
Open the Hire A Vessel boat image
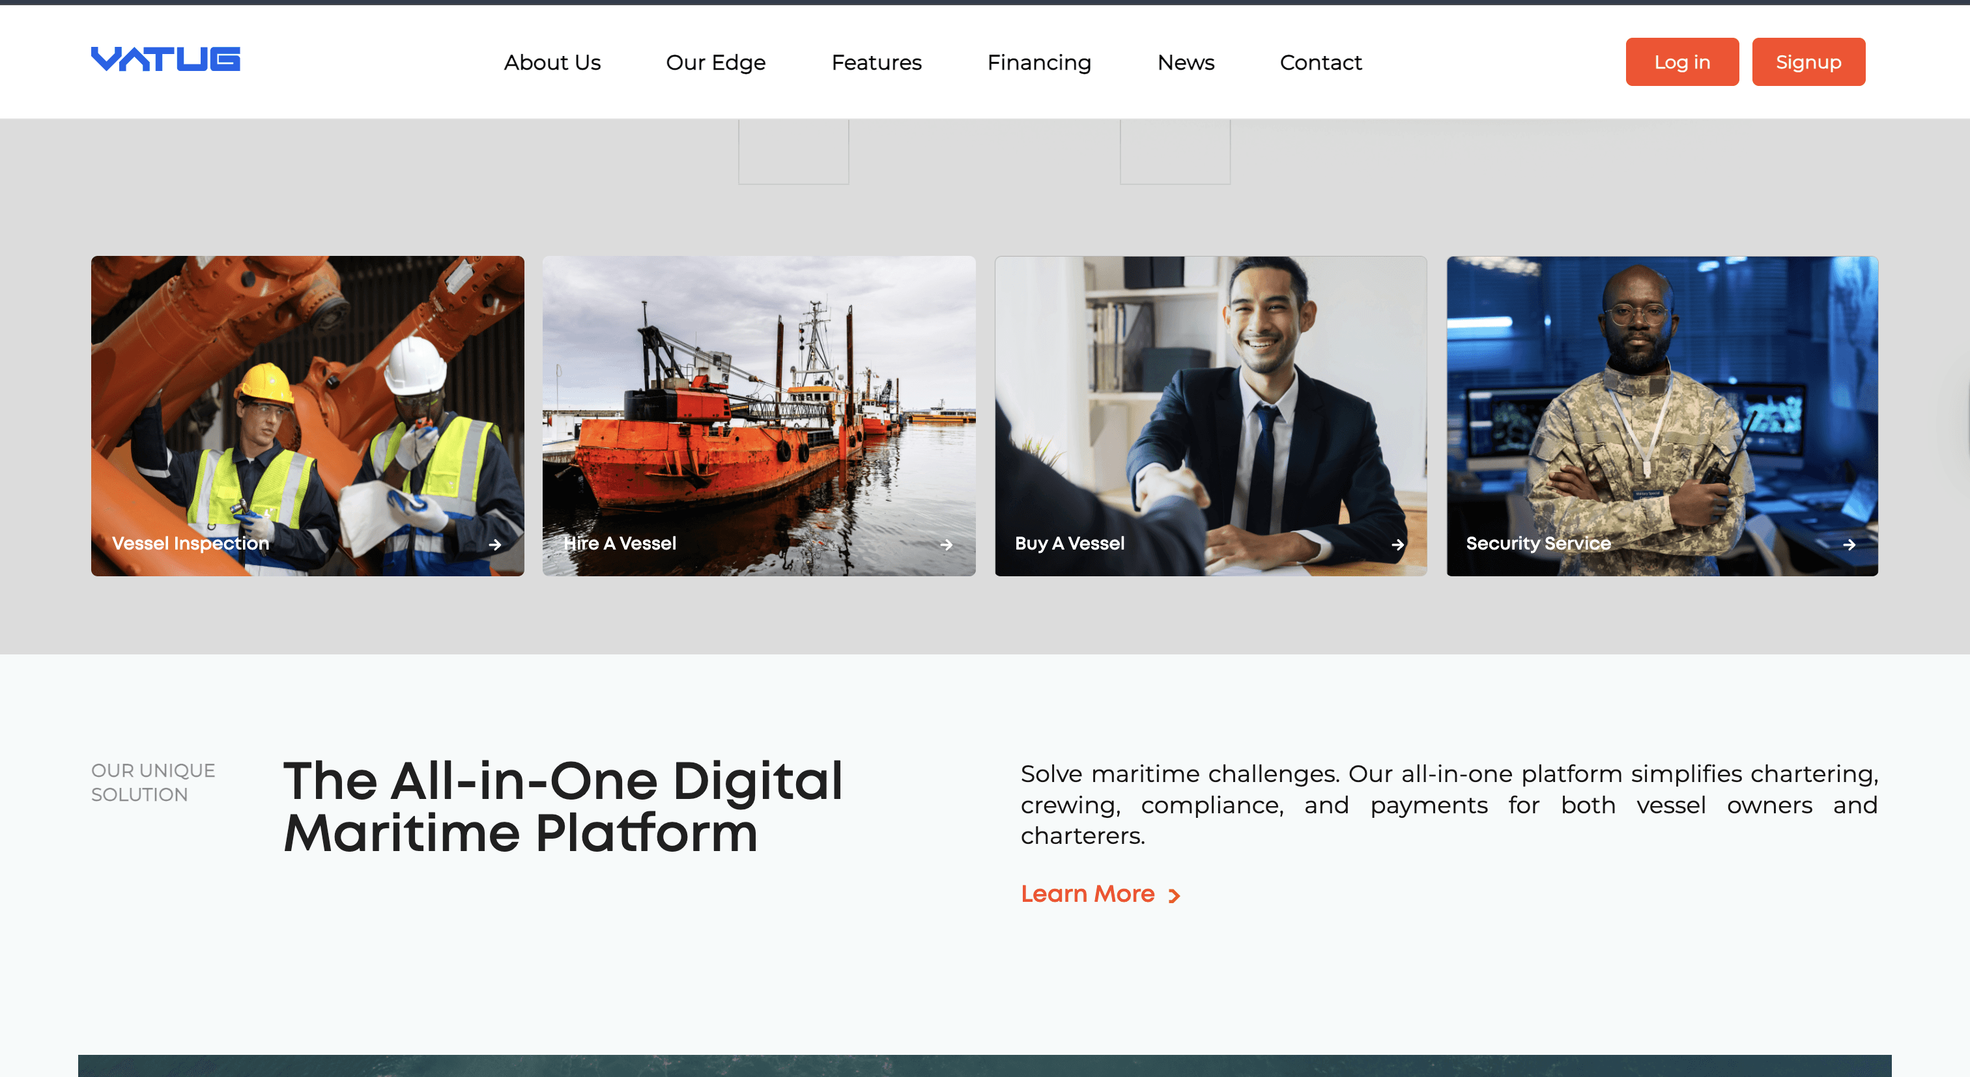coord(759,397)
